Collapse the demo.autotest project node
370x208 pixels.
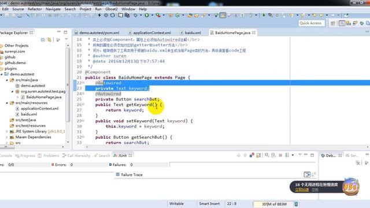coord(2,75)
